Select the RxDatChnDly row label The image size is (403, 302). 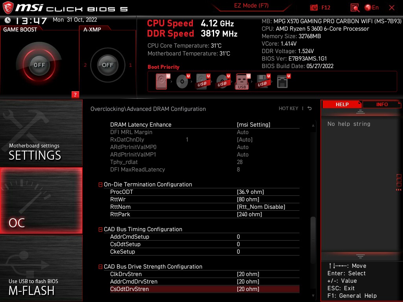(x=127, y=140)
